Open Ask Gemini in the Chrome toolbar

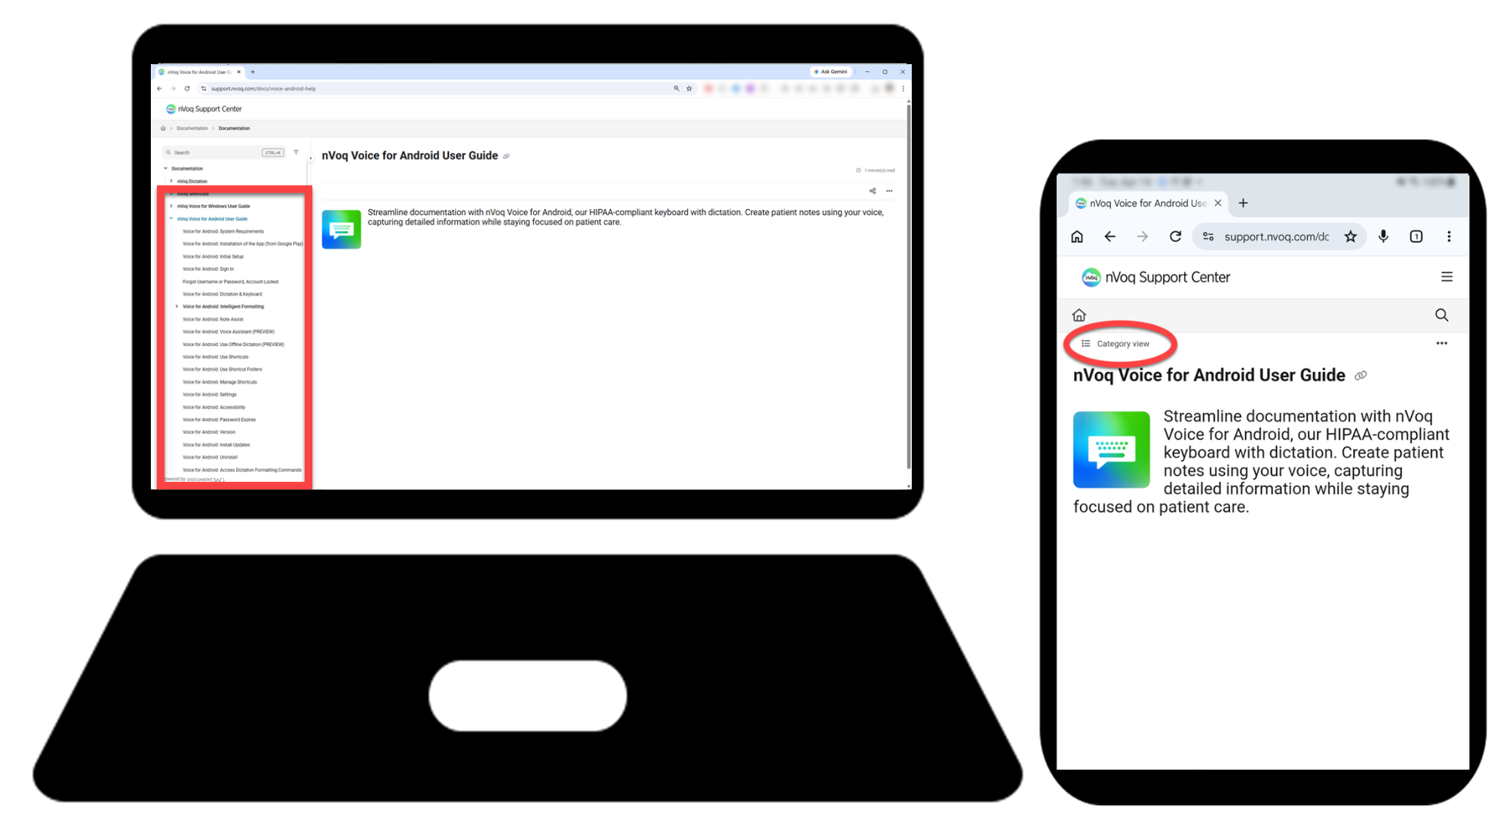pyautogui.click(x=830, y=72)
